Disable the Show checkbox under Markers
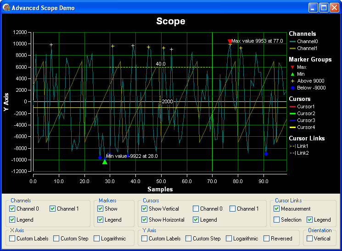Image resolution: width=342 pixels, height=251 pixels. (x=101, y=209)
